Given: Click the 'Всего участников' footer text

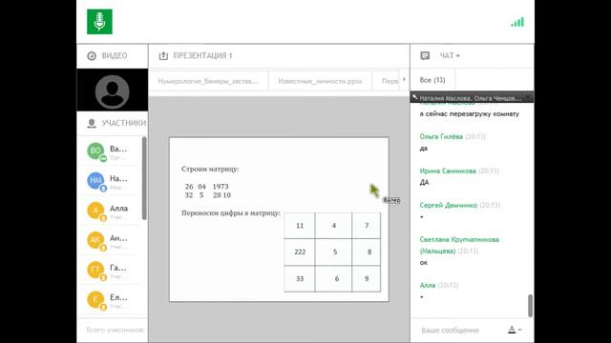Looking at the screenshot, I should pos(116,330).
